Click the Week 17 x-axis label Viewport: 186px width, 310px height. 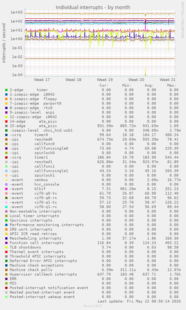click(42, 80)
